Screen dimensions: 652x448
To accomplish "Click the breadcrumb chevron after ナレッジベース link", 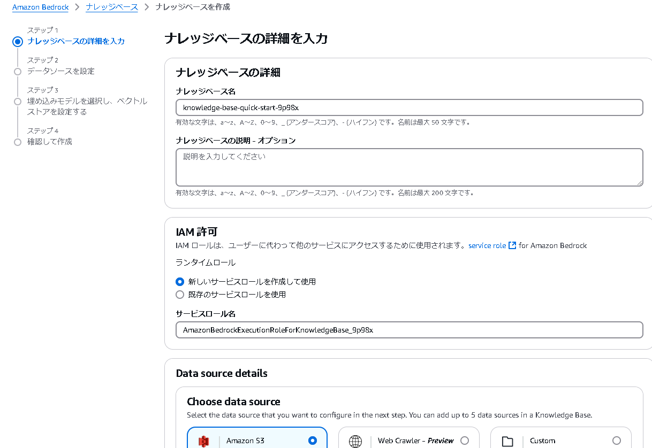I will [147, 7].
